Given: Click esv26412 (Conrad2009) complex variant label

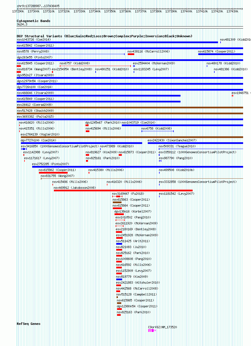Looking at the screenshot, I should (x=35, y=105).
